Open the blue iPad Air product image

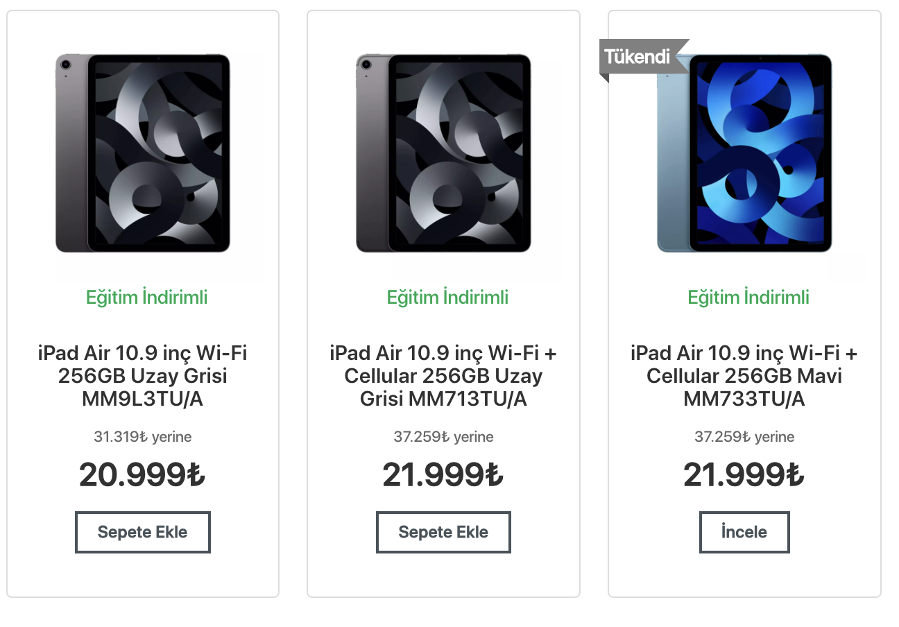[744, 154]
